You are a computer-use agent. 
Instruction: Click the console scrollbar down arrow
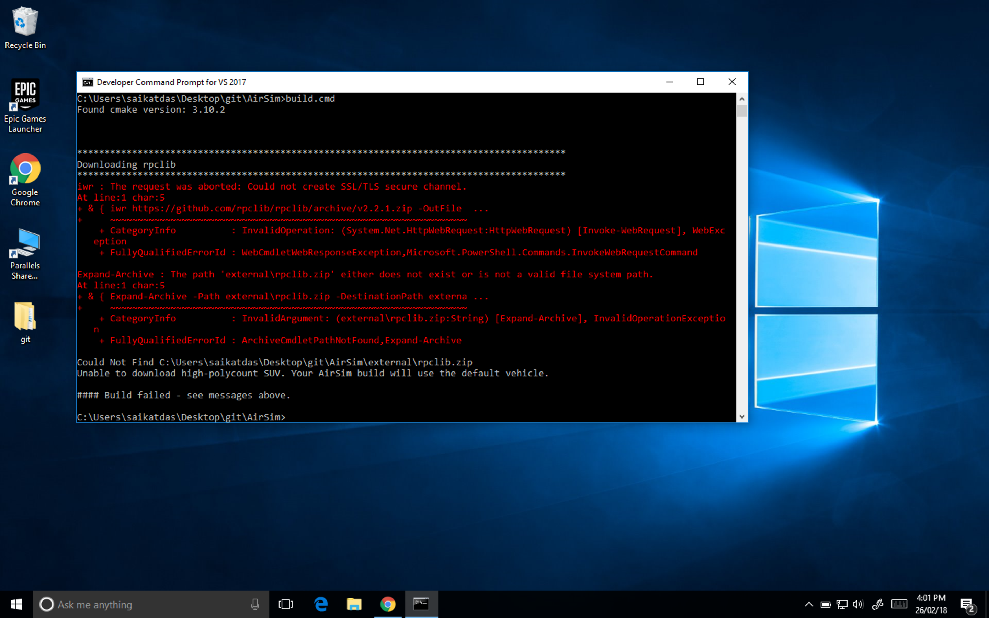[742, 416]
